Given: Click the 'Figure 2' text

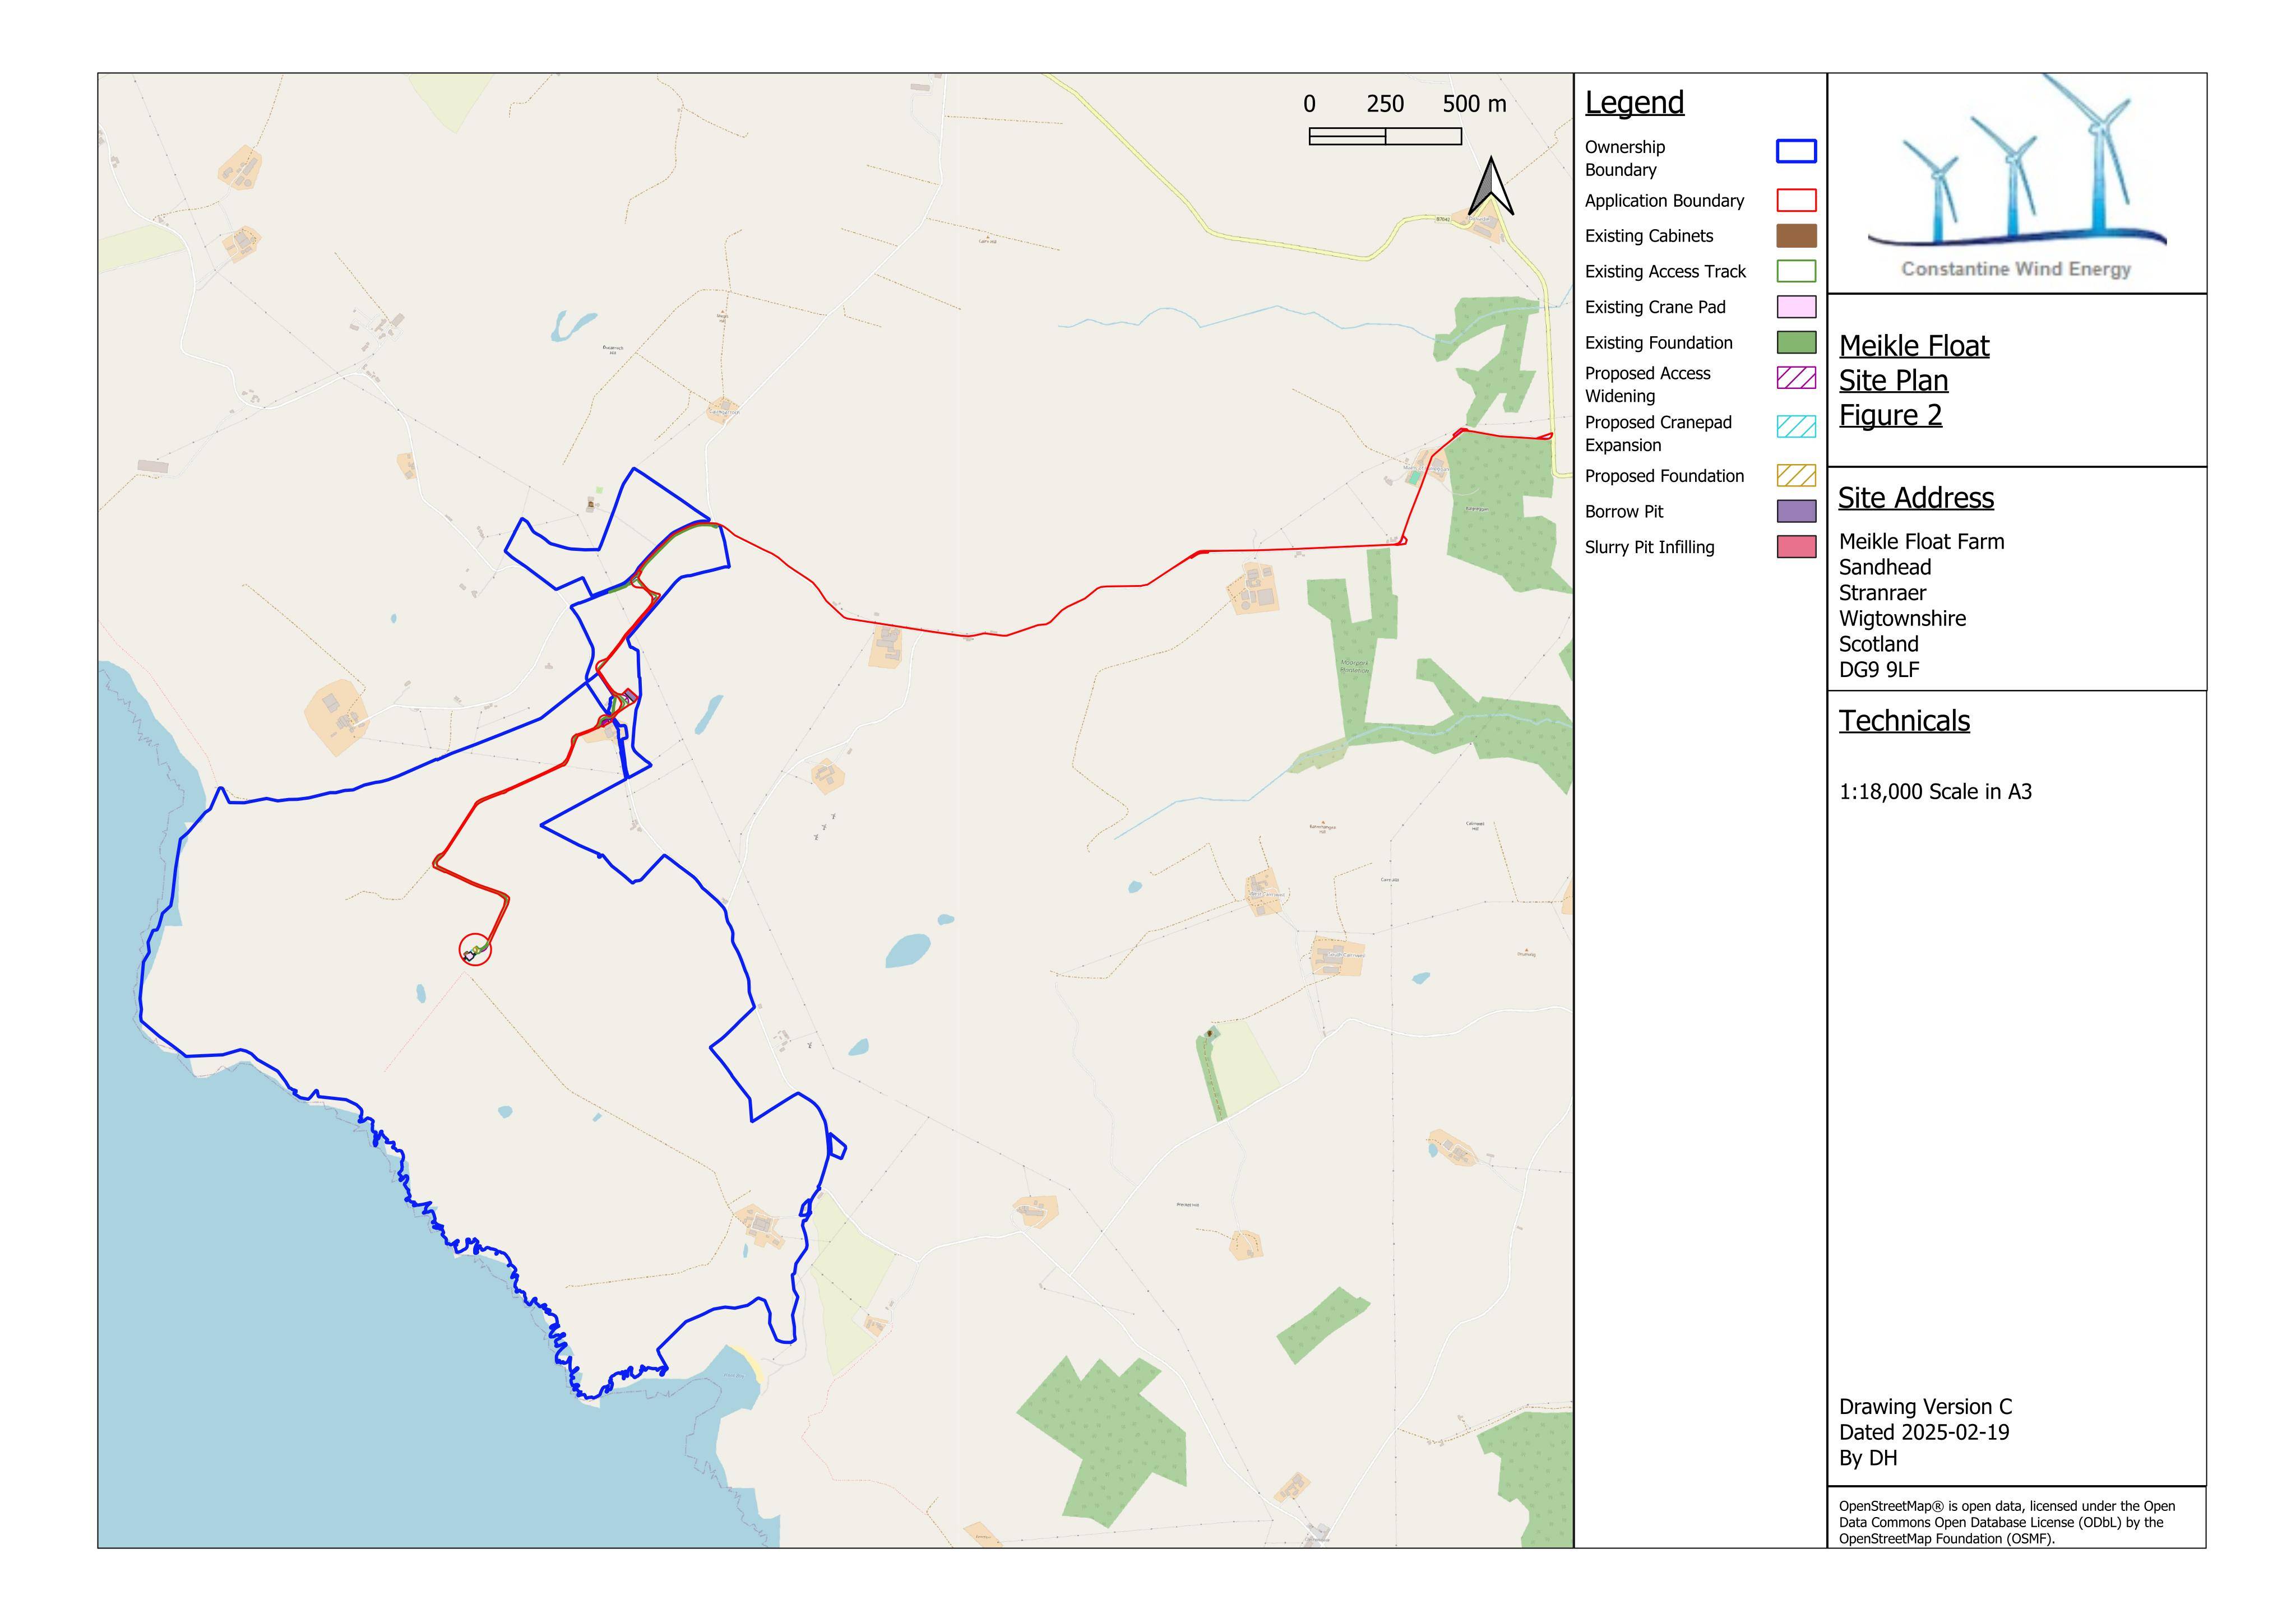Looking at the screenshot, I should 1890,416.
